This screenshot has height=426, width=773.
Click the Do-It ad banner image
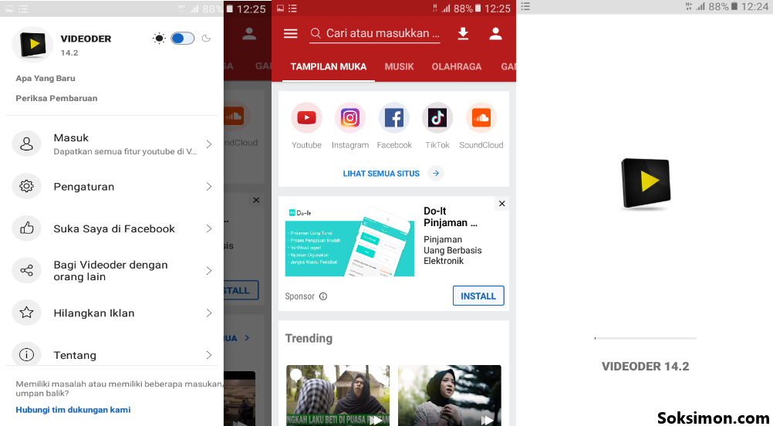click(x=349, y=240)
